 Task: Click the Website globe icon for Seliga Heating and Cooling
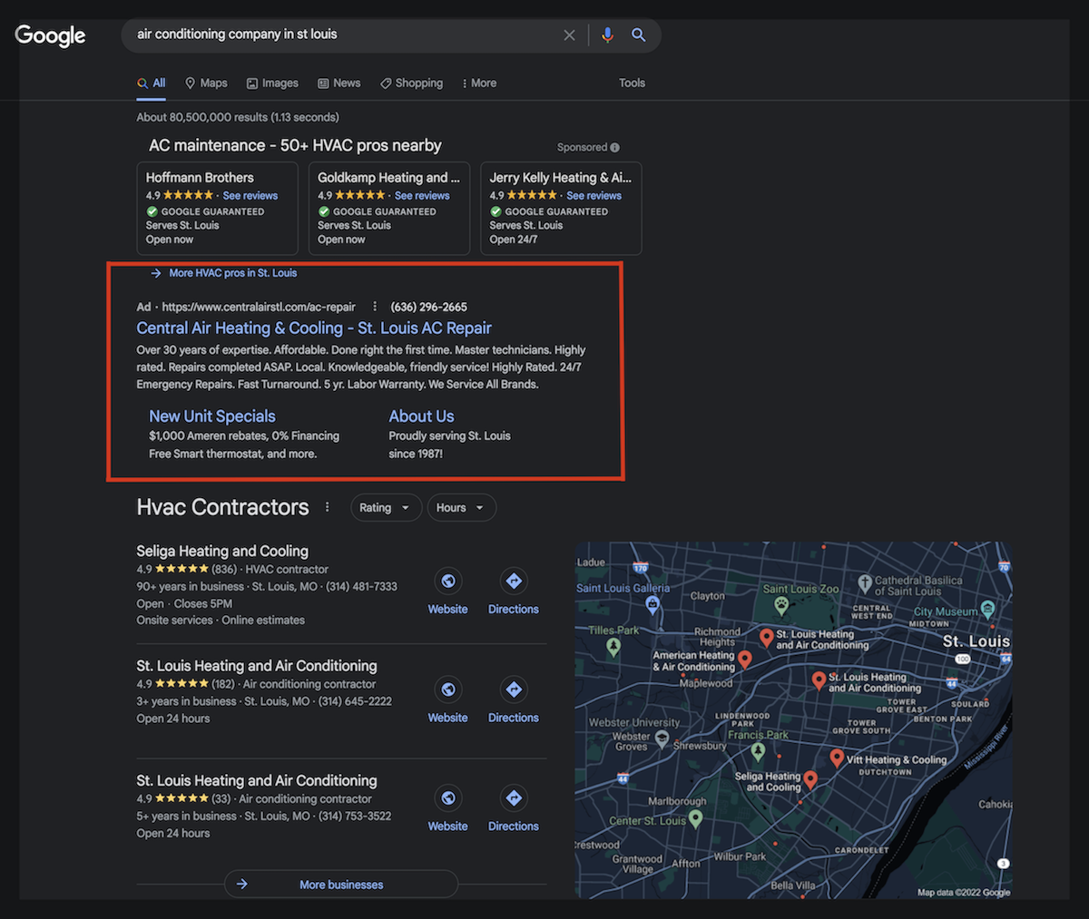point(448,581)
